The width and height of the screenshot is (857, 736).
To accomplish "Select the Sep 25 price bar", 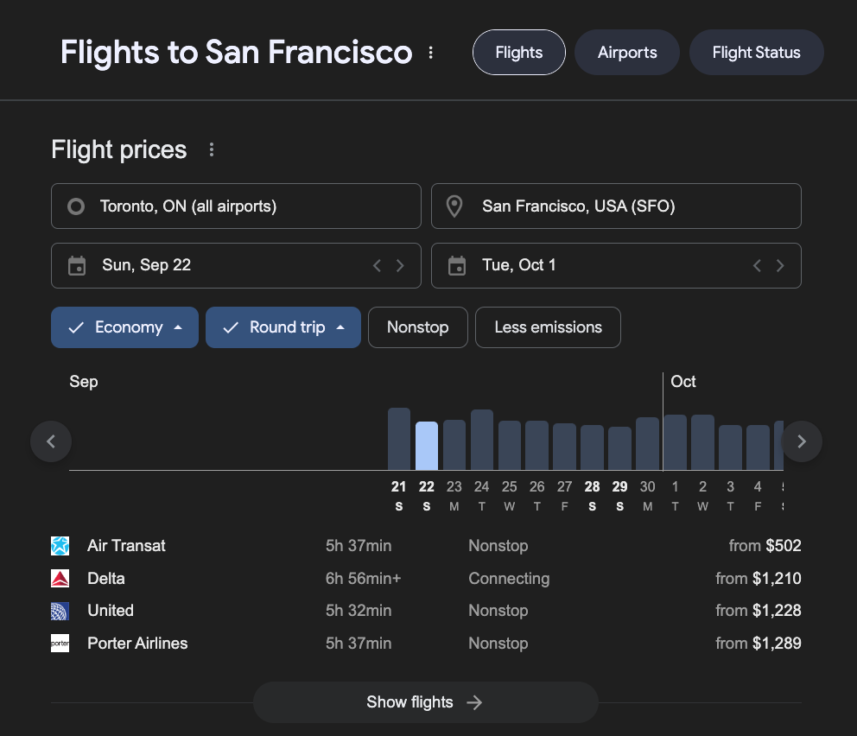I will click(x=510, y=446).
